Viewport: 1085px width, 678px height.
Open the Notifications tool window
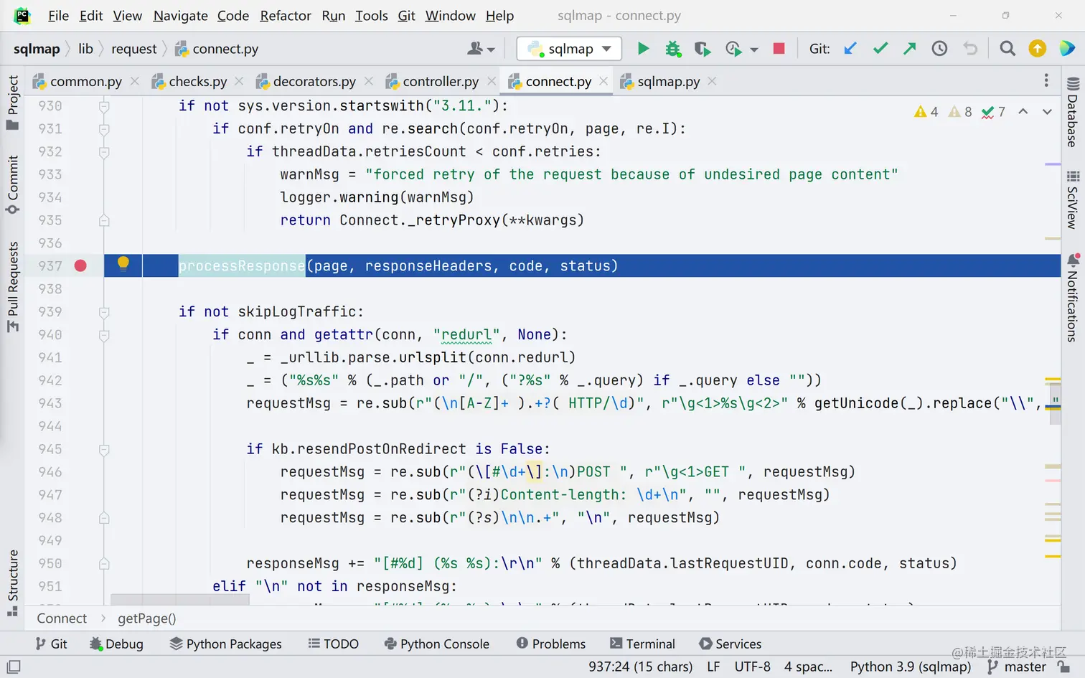click(1073, 297)
